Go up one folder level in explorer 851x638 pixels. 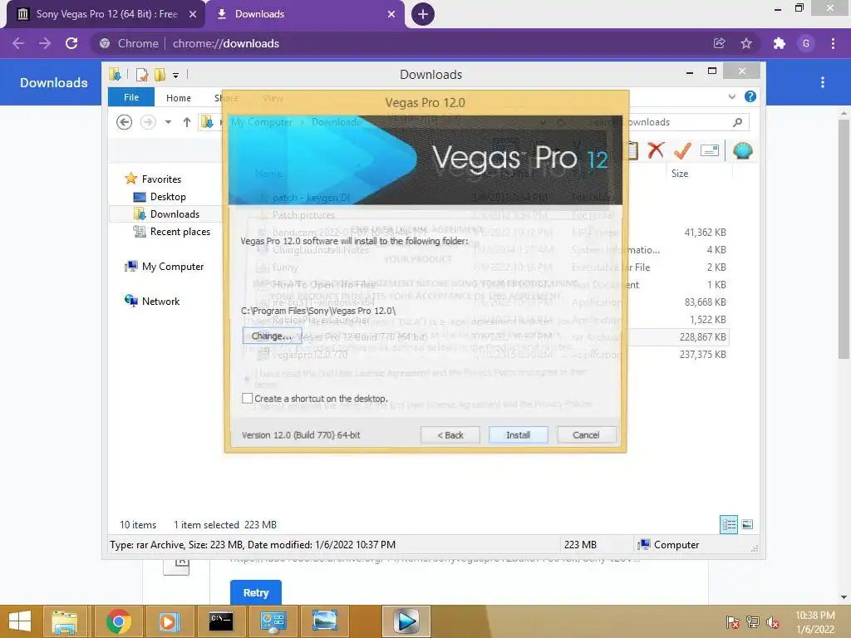click(187, 122)
